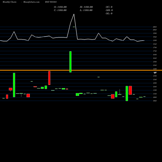Click the 1745 price axis label
The width and height of the screenshot is (162, 162).
click(x=155, y=51)
